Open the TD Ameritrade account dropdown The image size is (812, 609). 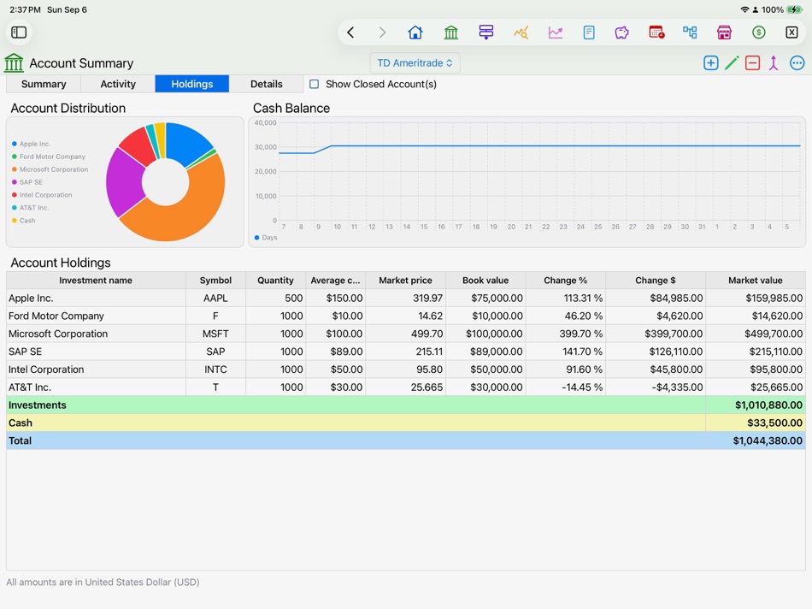(x=415, y=63)
